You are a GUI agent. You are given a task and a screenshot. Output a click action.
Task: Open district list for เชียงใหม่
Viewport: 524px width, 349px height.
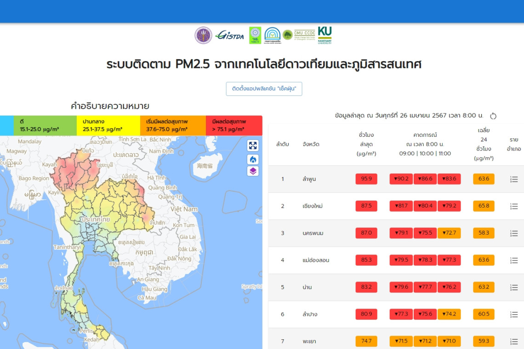click(x=514, y=206)
